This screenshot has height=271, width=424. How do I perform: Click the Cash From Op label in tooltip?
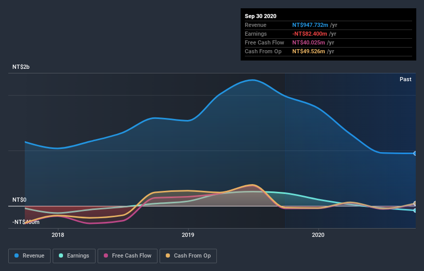pyautogui.click(x=263, y=51)
